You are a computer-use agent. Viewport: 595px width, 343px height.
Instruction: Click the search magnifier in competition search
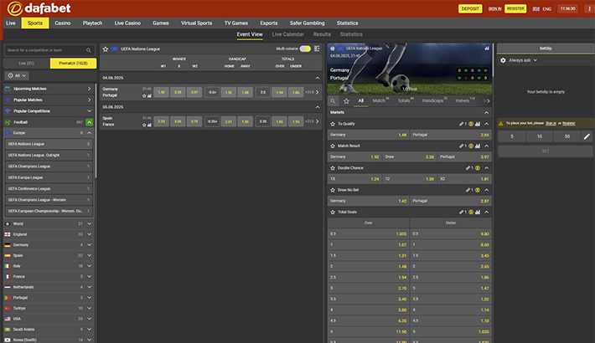click(x=89, y=50)
